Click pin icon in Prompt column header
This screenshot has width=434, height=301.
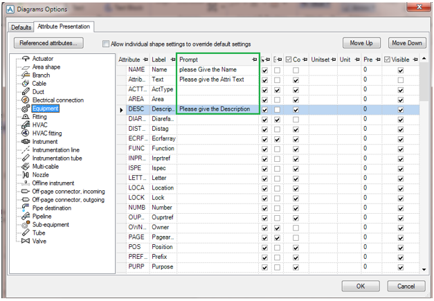[255, 60]
